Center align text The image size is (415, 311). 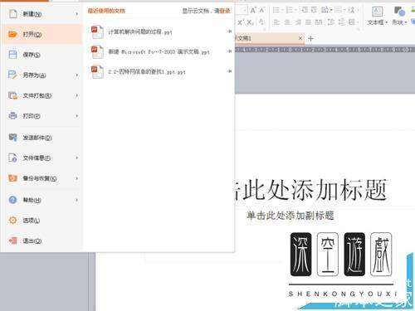[287, 22]
